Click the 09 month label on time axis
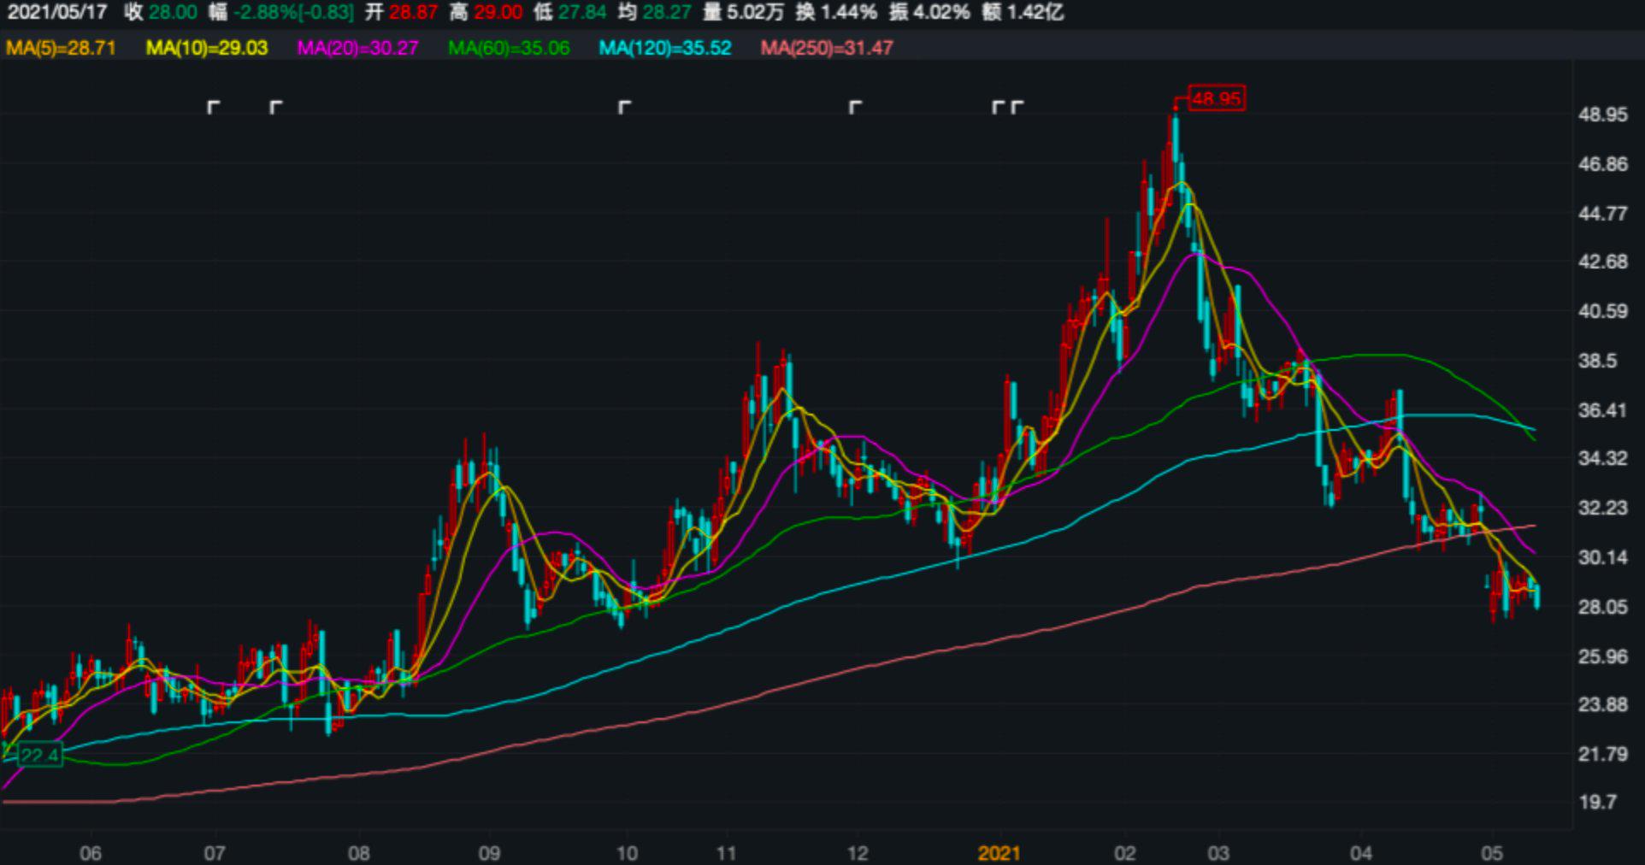The height and width of the screenshot is (865, 1645). pos(489,853)
